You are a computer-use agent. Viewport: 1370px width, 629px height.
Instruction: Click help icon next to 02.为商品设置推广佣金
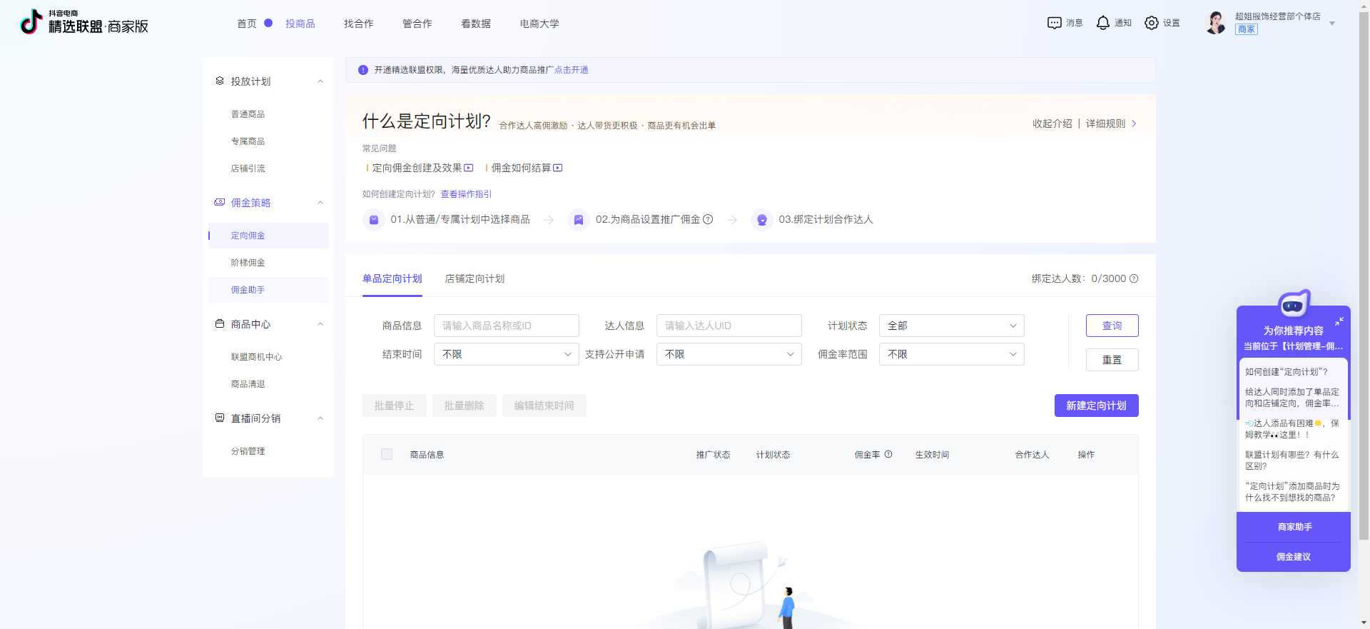pyautogui.click(x=708, y=219)
